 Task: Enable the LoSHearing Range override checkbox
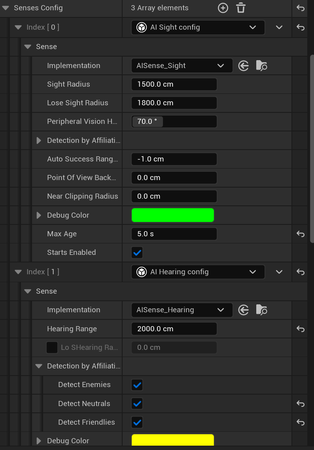[52, 347]
